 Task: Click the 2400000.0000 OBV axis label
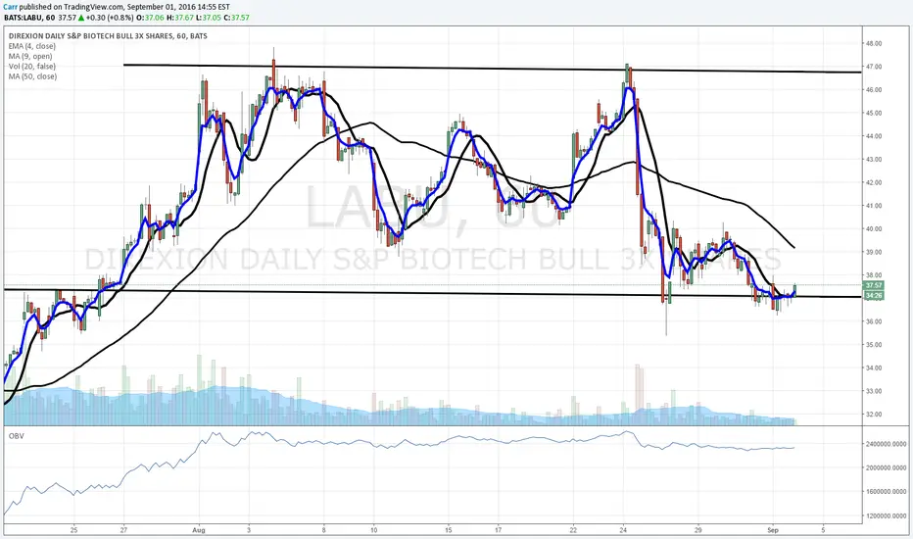click(x=886, y=444)
